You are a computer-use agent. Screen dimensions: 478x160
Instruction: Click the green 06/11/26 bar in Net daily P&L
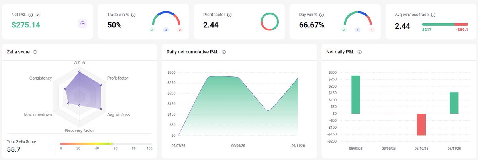coord(454,103)
